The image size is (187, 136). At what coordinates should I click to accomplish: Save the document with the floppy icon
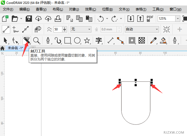29,19
